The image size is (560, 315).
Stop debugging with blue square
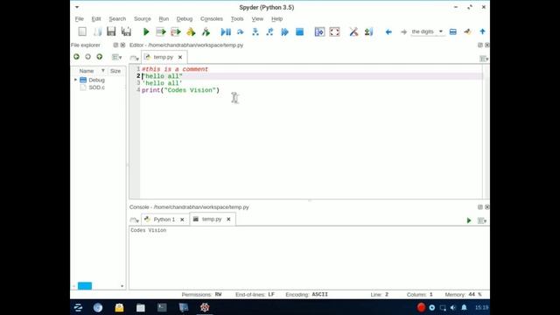(299, 31)
